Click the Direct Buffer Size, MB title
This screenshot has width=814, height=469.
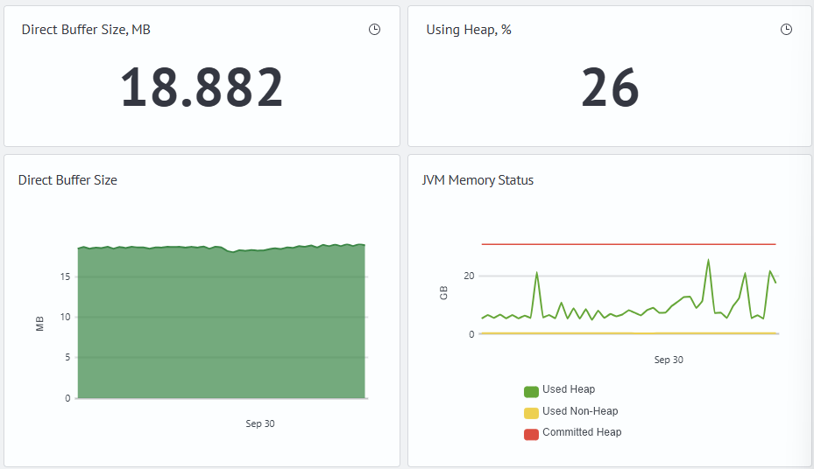click(86, 30)
